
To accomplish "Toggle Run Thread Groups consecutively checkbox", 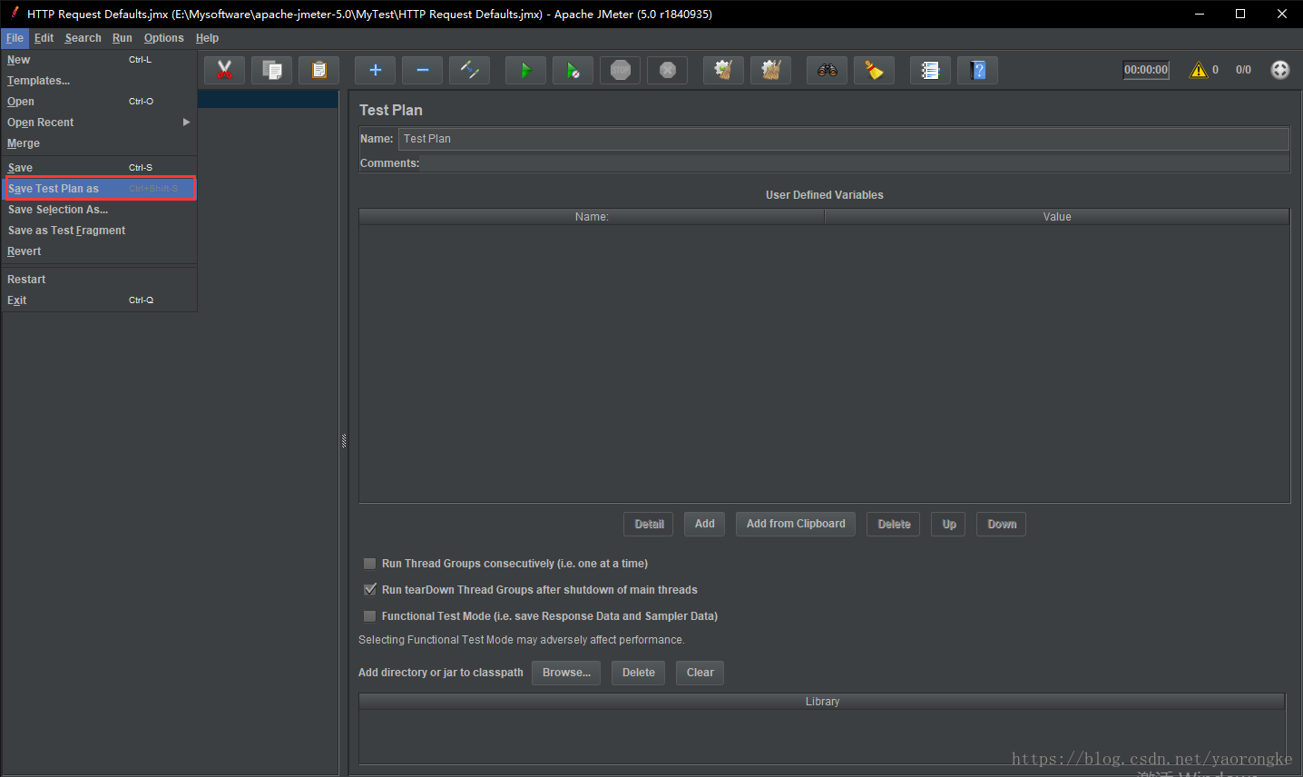I will [369, 564].
